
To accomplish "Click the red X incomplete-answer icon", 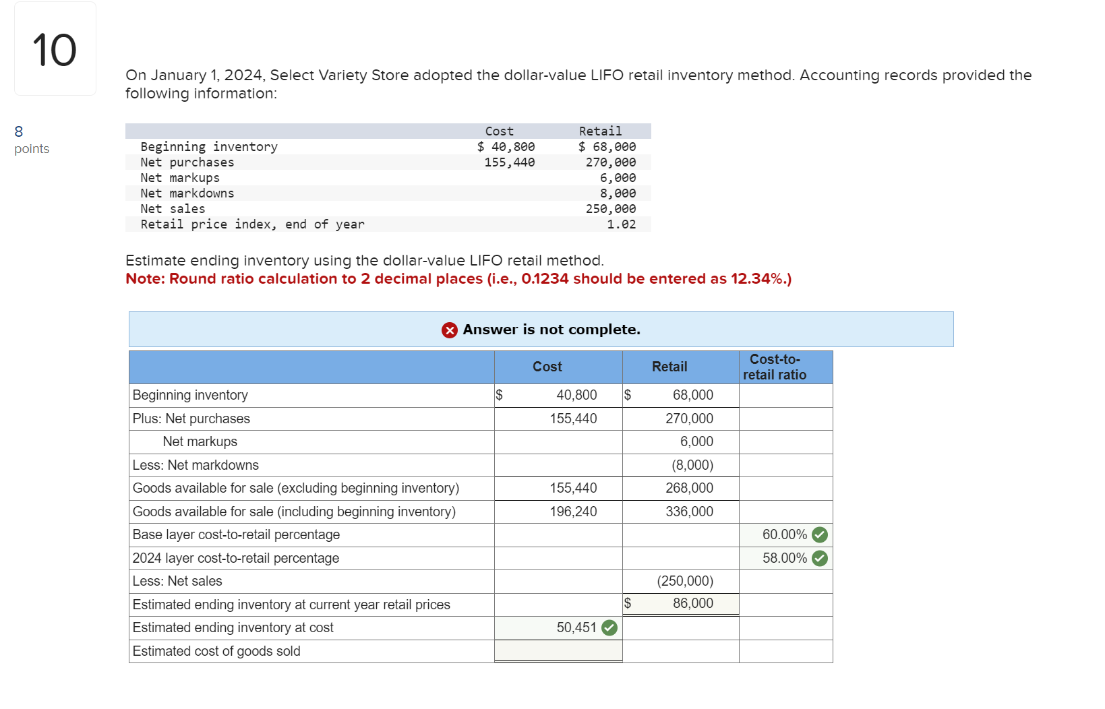I will [450, 330].
